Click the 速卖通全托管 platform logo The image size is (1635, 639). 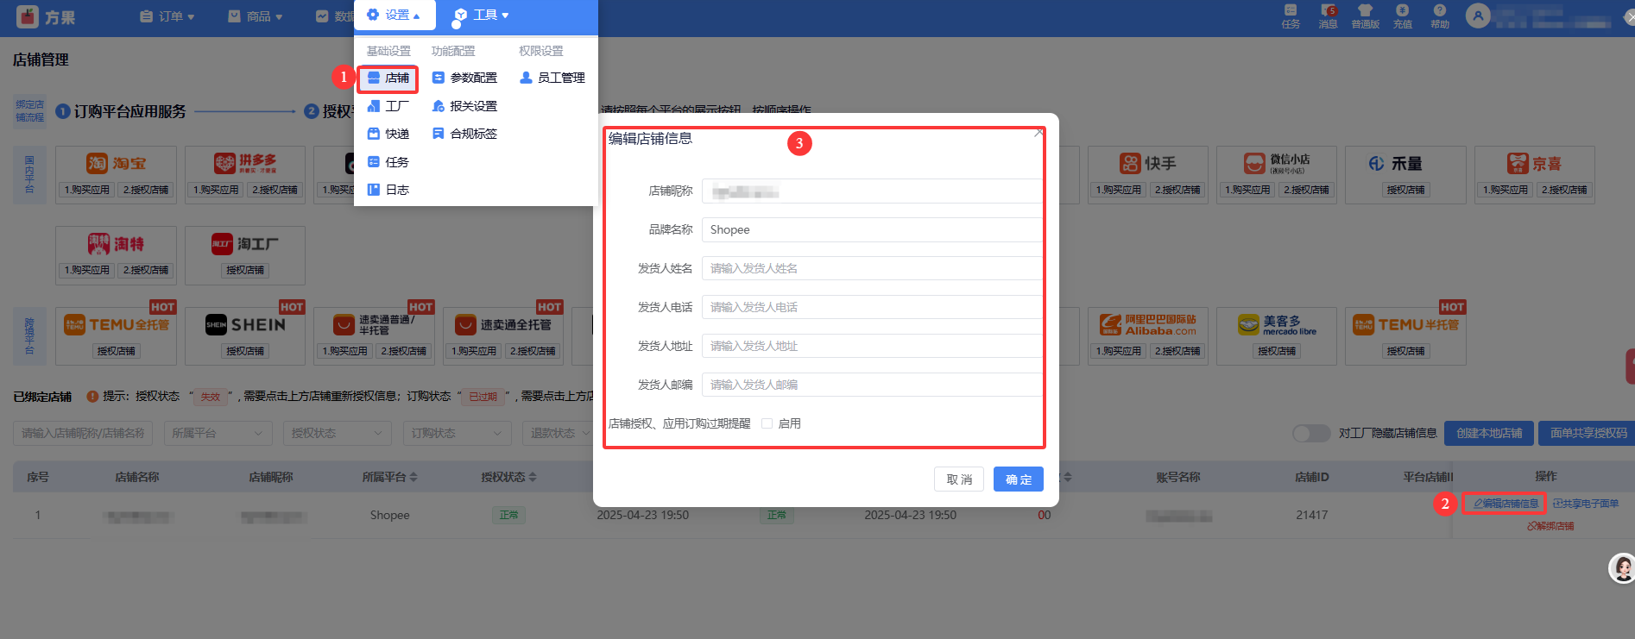[502, 324]
